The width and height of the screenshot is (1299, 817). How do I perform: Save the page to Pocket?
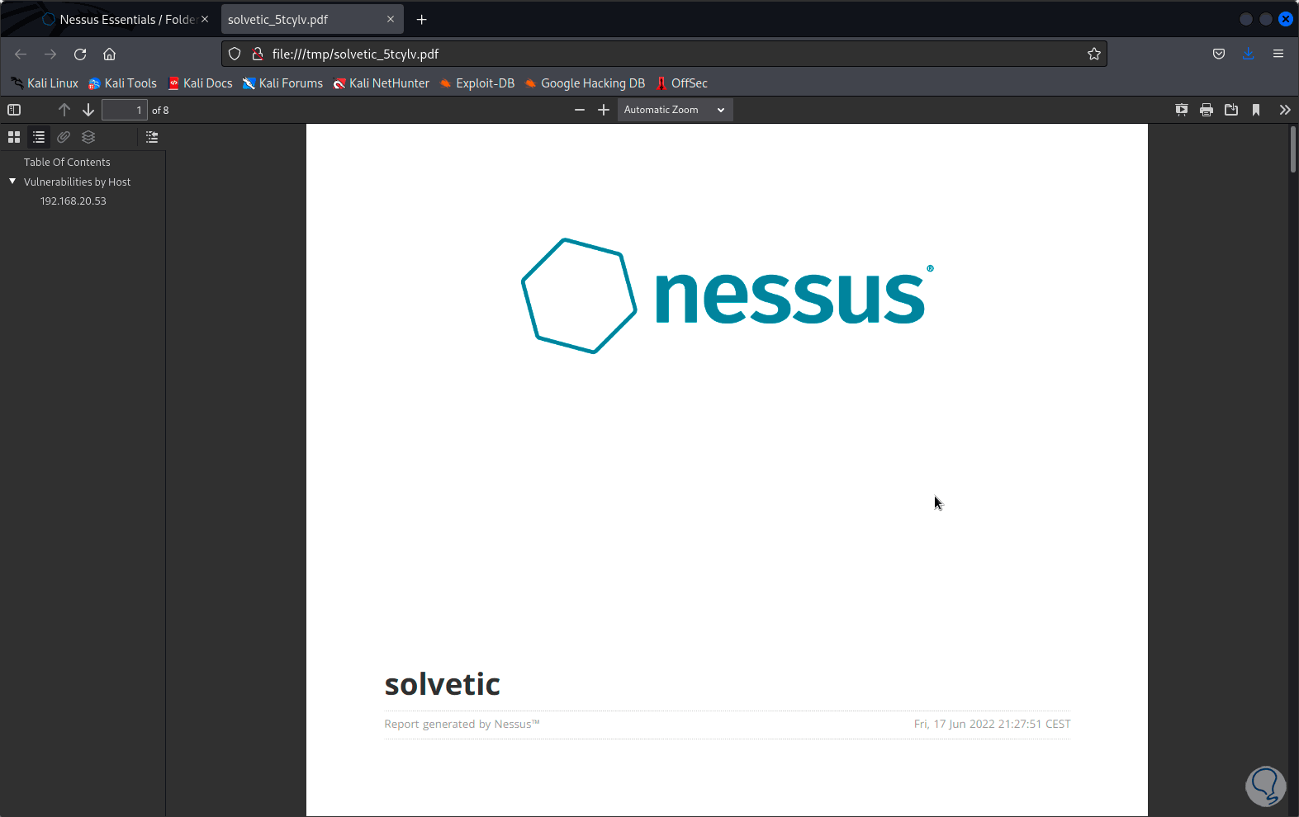coord(1219,54)
